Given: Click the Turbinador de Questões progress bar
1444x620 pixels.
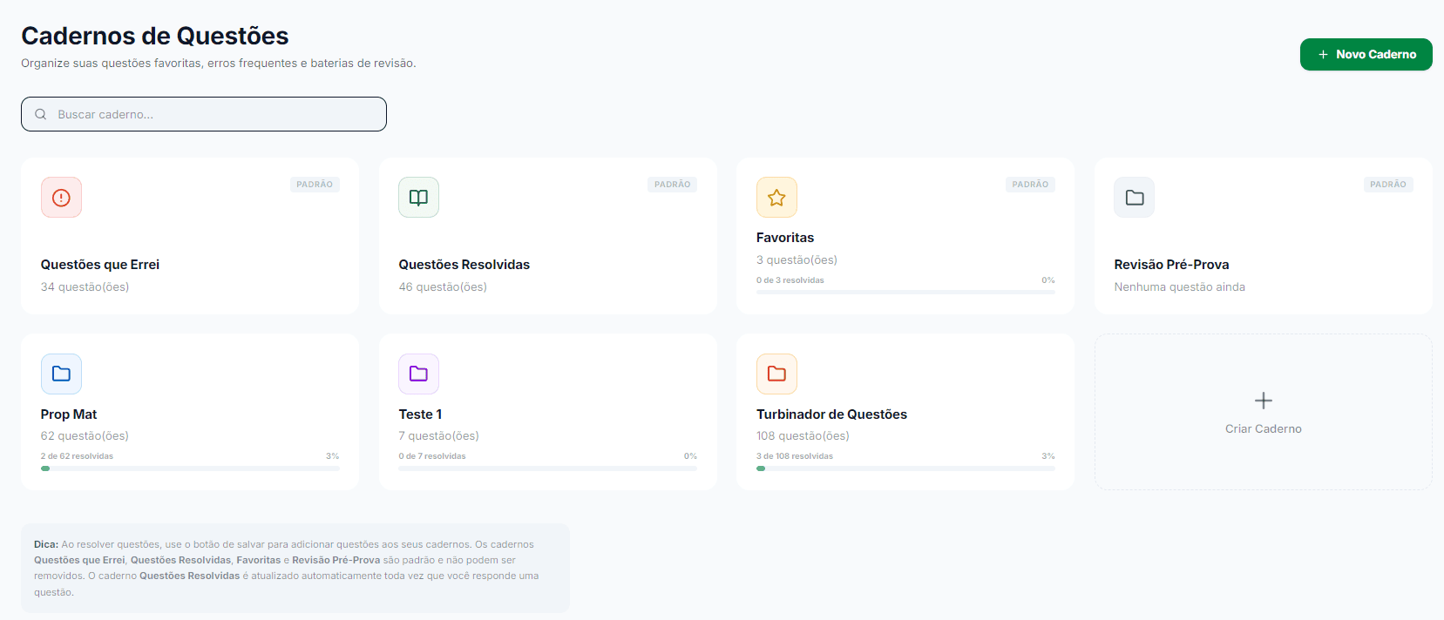Looking at the screenshot, I should click(905, 468).
